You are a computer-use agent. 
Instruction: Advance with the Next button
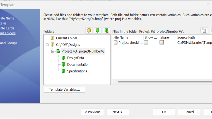pyautogui.click(x=118, y=112)
